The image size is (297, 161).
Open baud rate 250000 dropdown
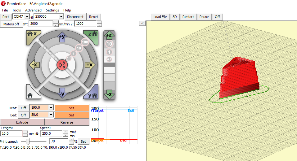[61, 17]
